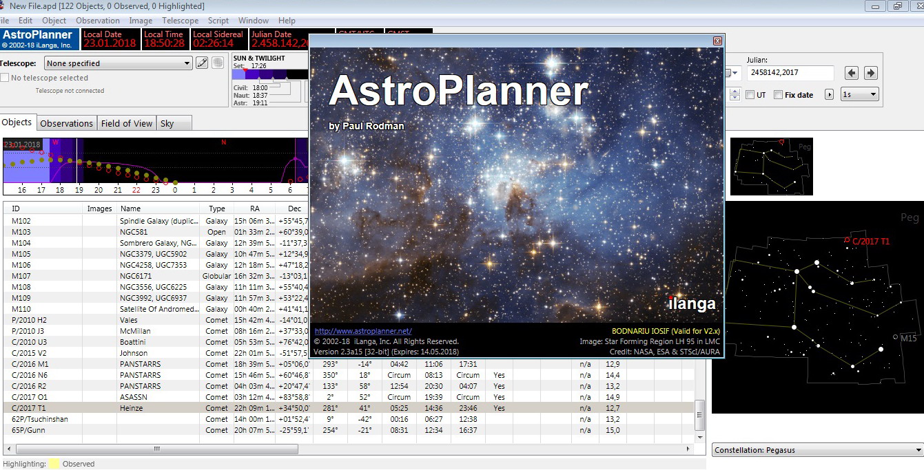This screenshot has width=924, height=470.
Task: Open the Image menu
Action: [141, 21]
